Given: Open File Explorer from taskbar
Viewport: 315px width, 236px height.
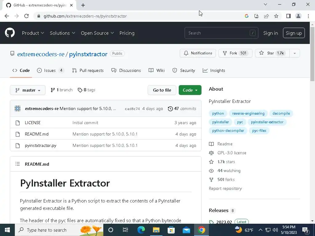Looking at the screenshot, I should coord(156,230).
